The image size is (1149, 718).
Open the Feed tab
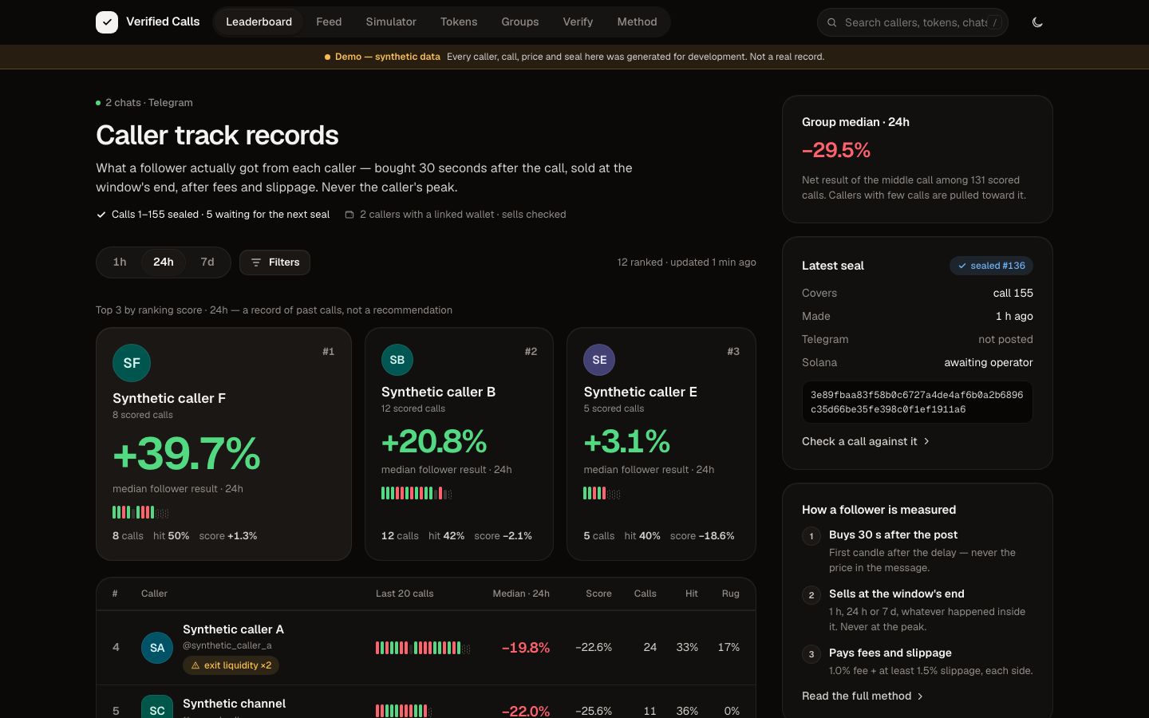329,22
